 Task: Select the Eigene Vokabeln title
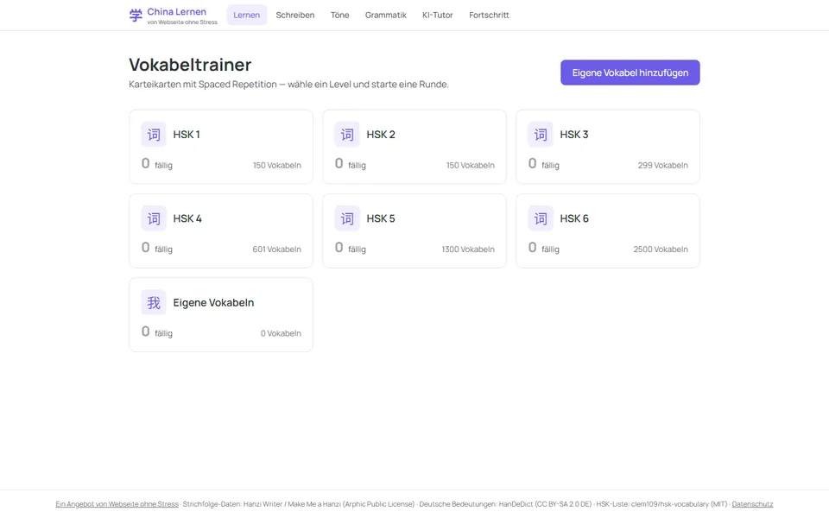coord(213,302)
